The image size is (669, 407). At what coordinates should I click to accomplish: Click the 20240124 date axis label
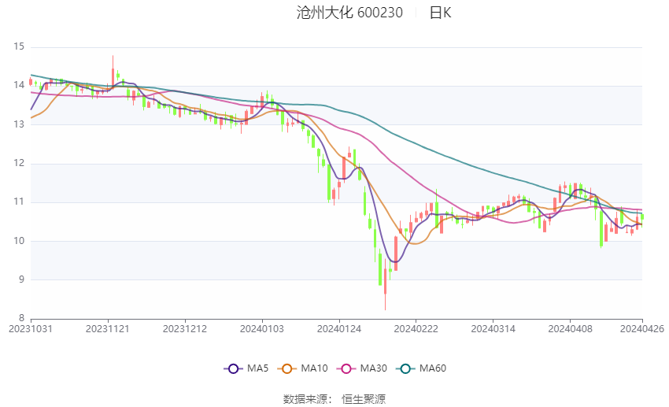(x=339, y=329)
